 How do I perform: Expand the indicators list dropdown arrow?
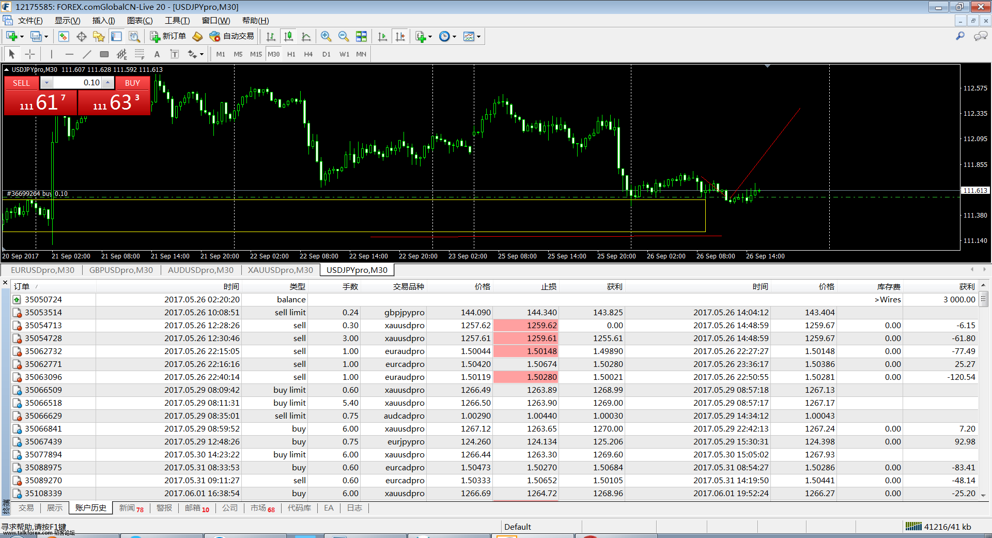pos(430,37)
